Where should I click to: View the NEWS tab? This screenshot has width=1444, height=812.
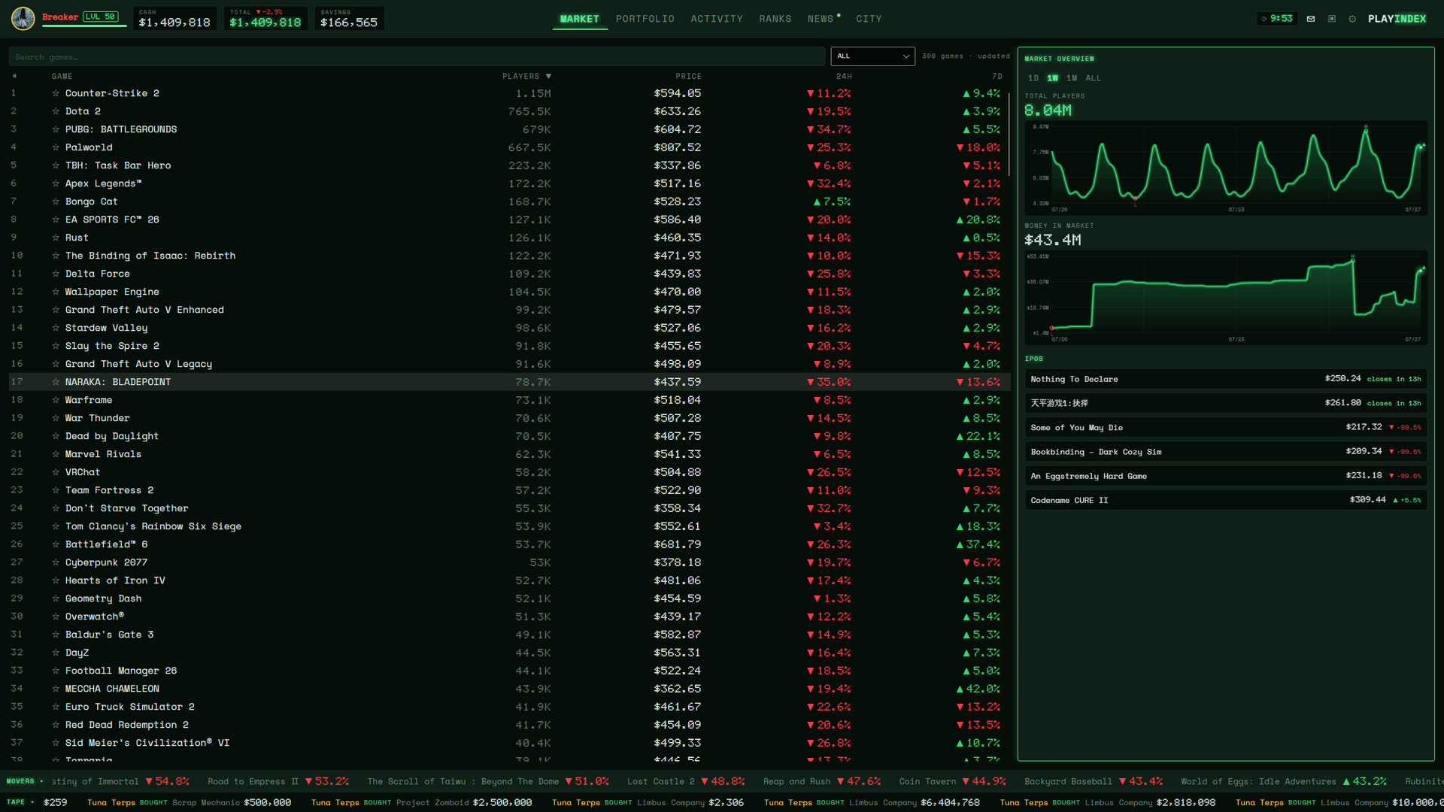(x=821, y=19)
